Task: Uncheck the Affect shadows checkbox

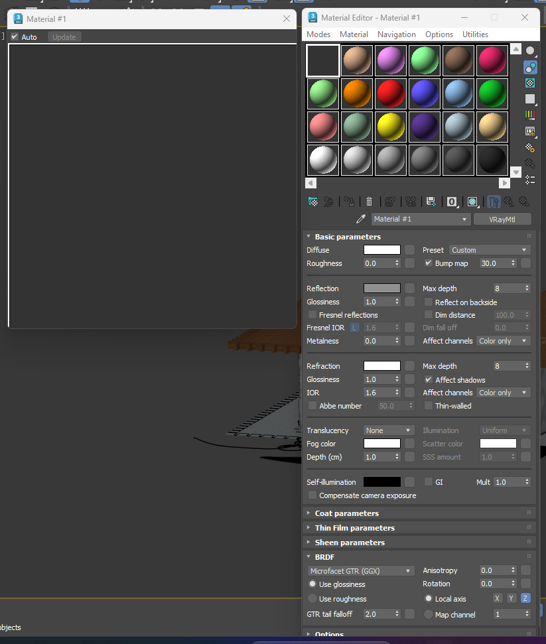Action: pos(429,379)
